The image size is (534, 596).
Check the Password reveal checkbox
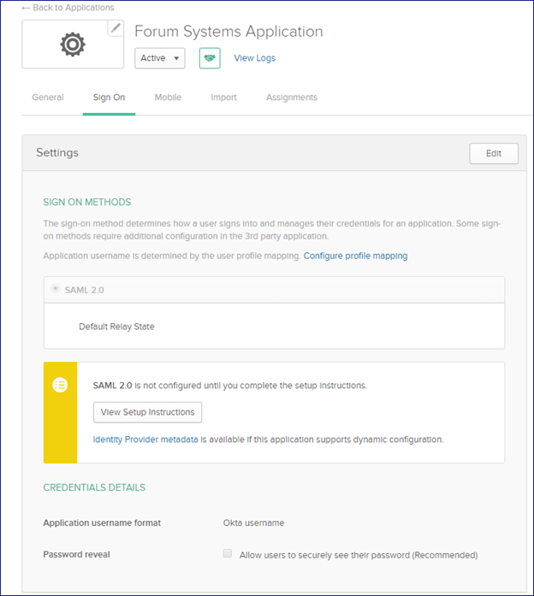click(x=228, y=553)
